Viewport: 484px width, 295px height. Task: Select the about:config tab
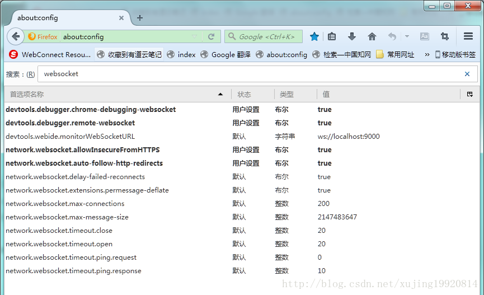click(x=67, y=18)
